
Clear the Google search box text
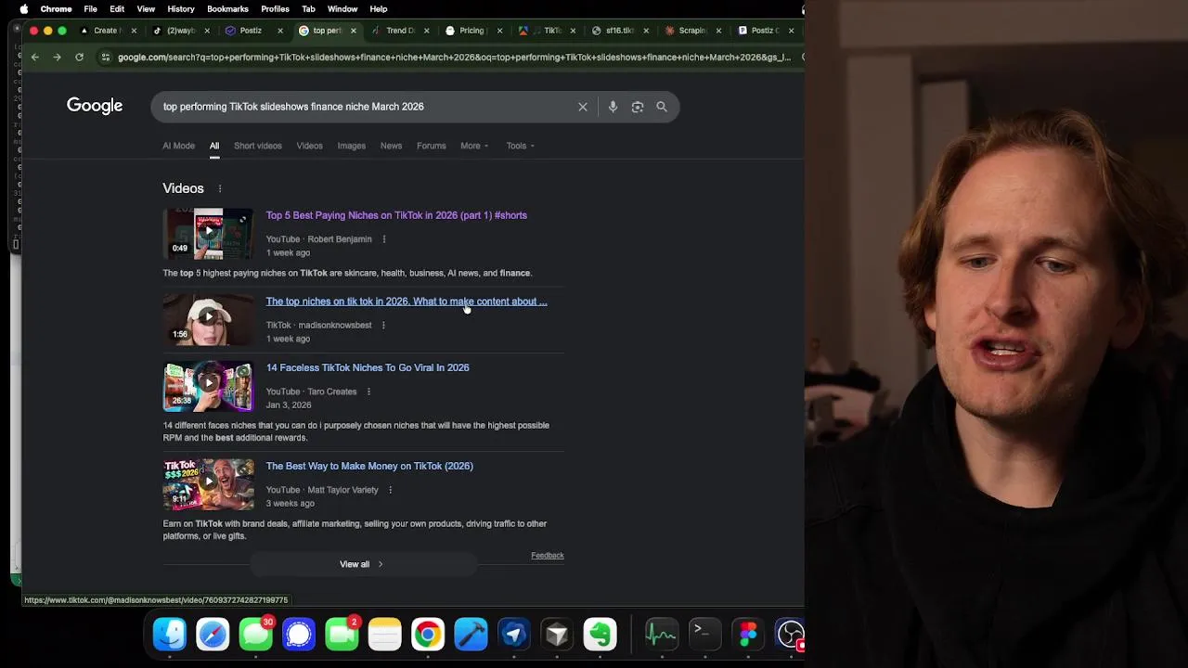point(583,107)
